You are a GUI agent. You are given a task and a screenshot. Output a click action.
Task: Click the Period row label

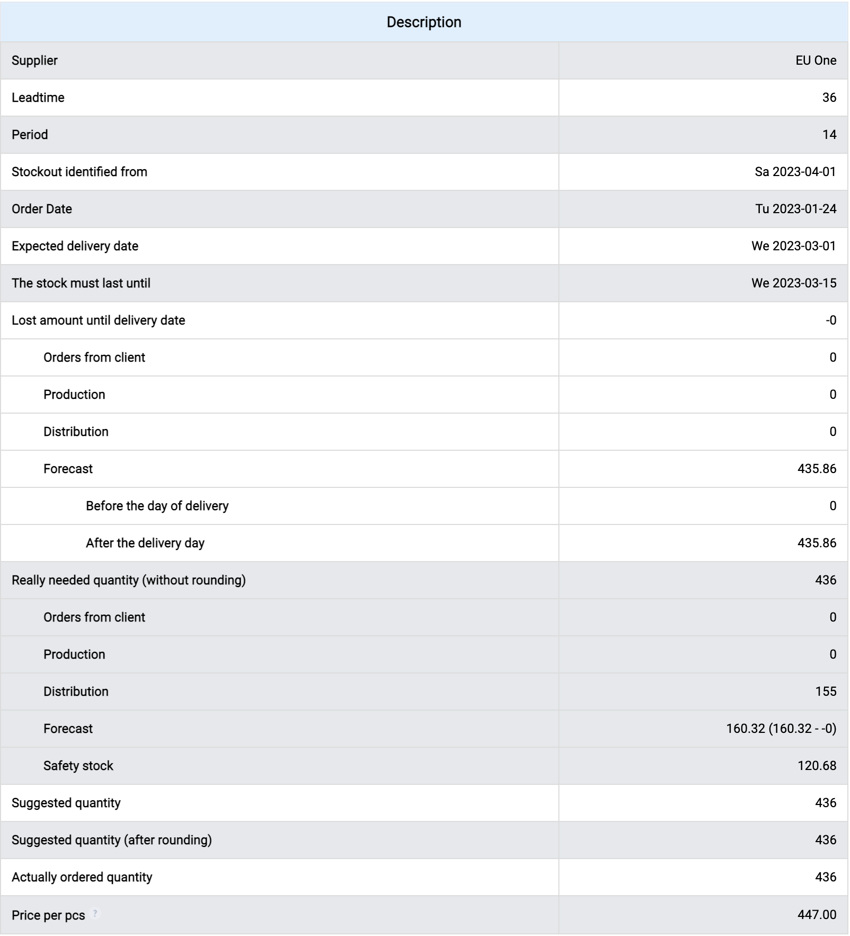tap(30, 135)
